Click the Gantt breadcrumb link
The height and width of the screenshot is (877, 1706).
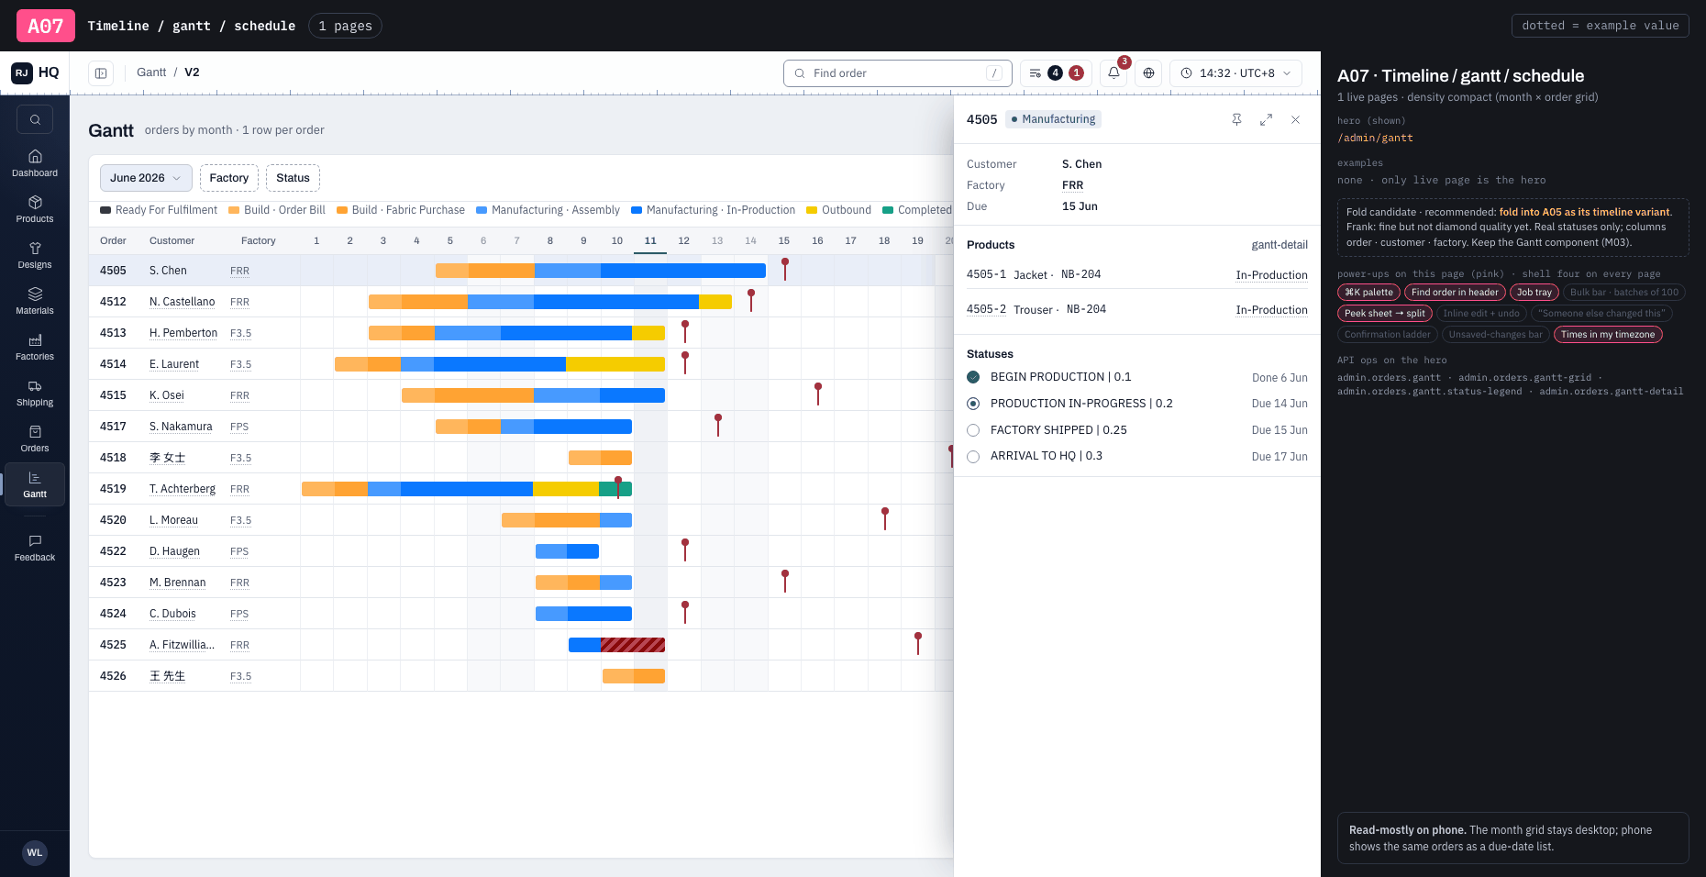coord(151,72)
